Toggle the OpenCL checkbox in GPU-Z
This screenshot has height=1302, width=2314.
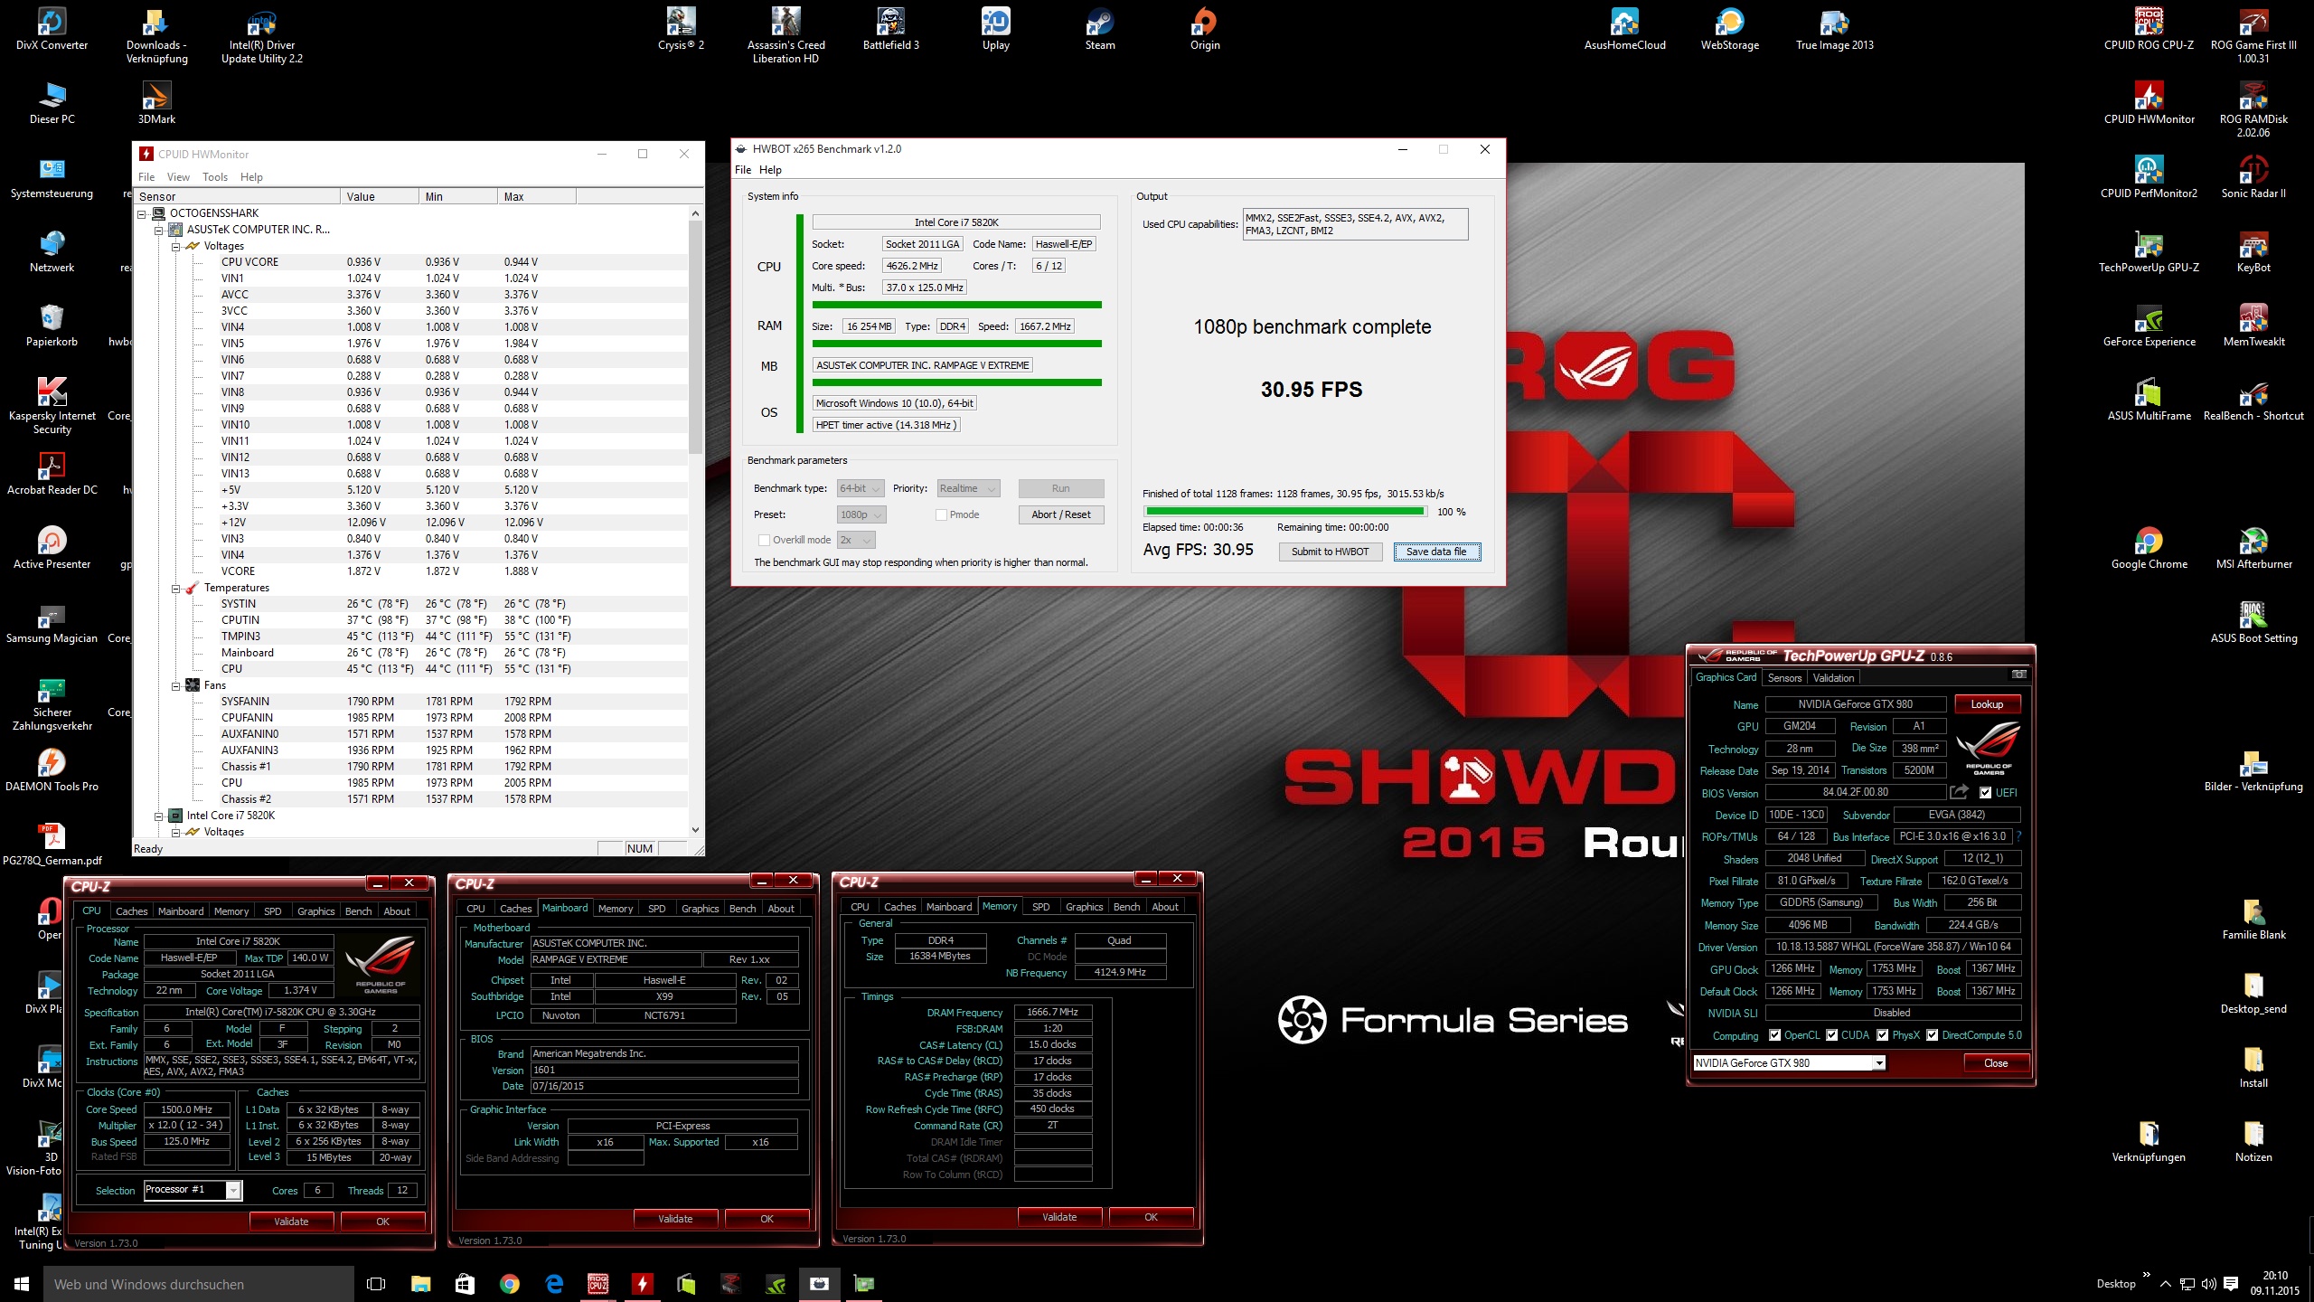1774,1035
